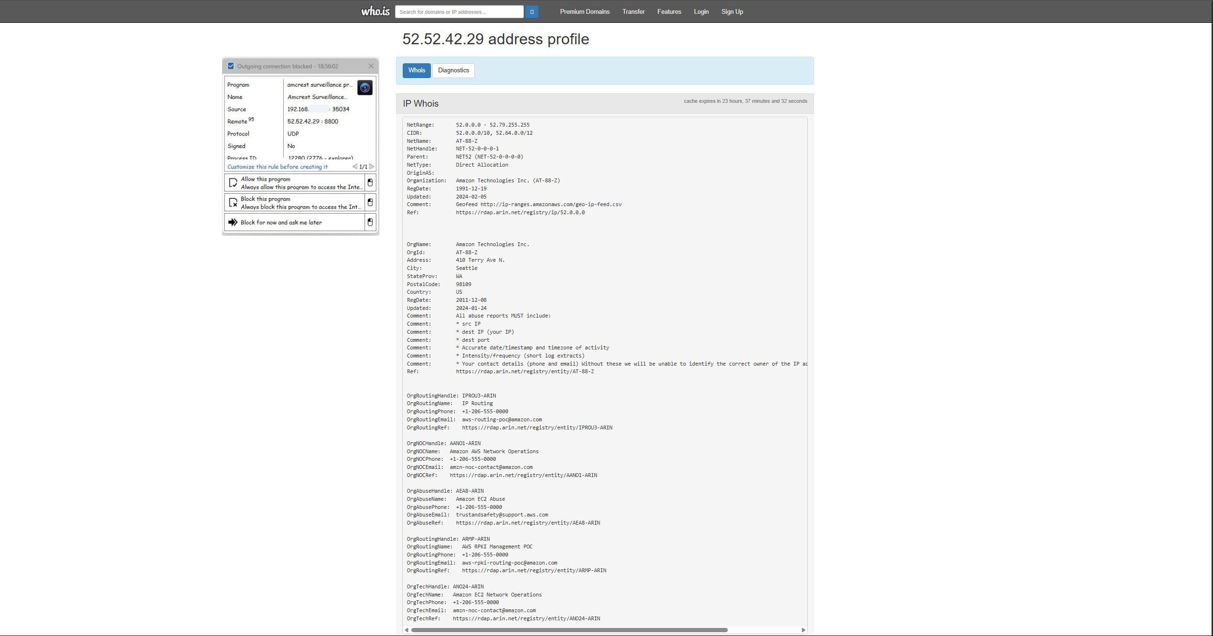Choose Block this program
Screen dimensions: 1213x636
[294, 203]
